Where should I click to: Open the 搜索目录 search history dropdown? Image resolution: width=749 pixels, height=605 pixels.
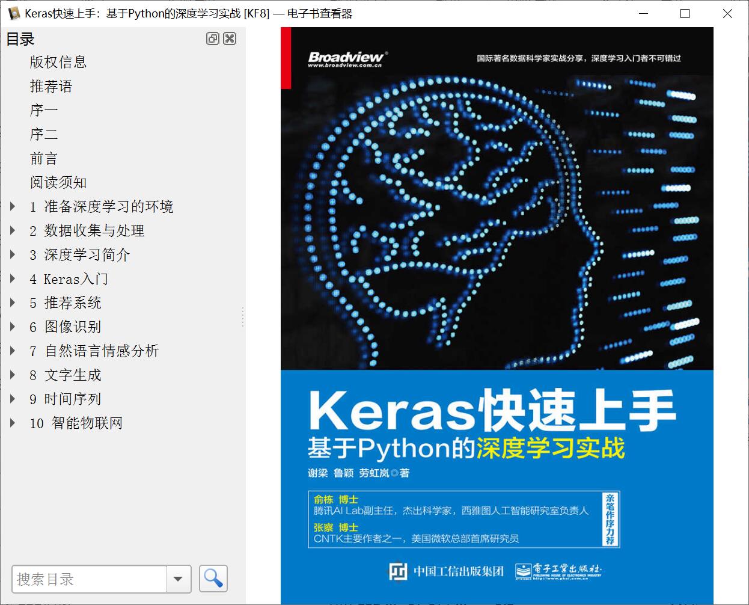click(178, 579)
